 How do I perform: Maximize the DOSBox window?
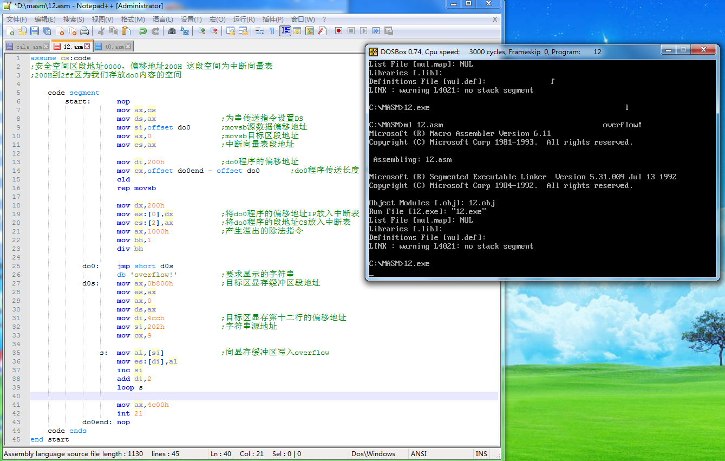pos(683,49)
